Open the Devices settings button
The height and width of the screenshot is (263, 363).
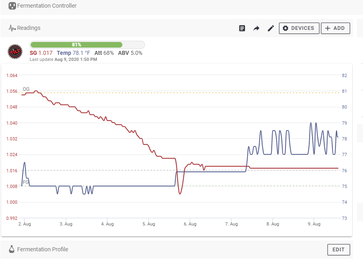coord(299,28)
